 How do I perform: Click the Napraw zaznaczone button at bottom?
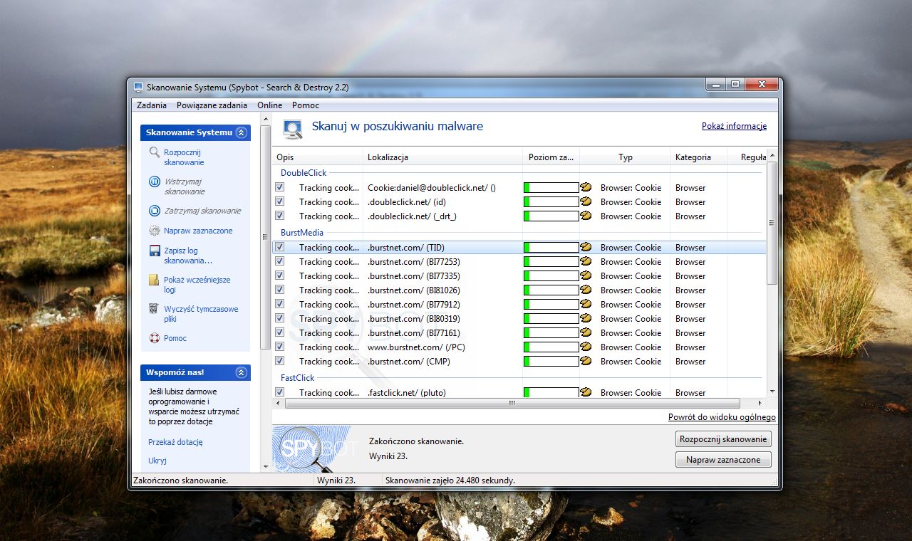[723, 460]
